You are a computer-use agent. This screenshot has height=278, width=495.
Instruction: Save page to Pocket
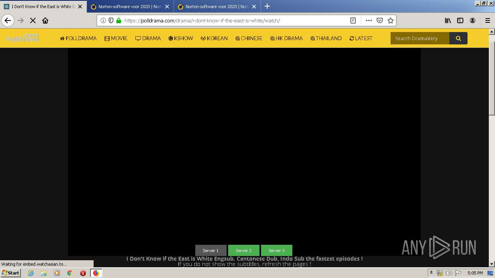tap(380, 20)
